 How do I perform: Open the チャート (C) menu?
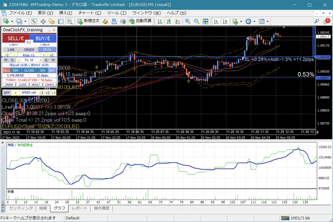90,13
